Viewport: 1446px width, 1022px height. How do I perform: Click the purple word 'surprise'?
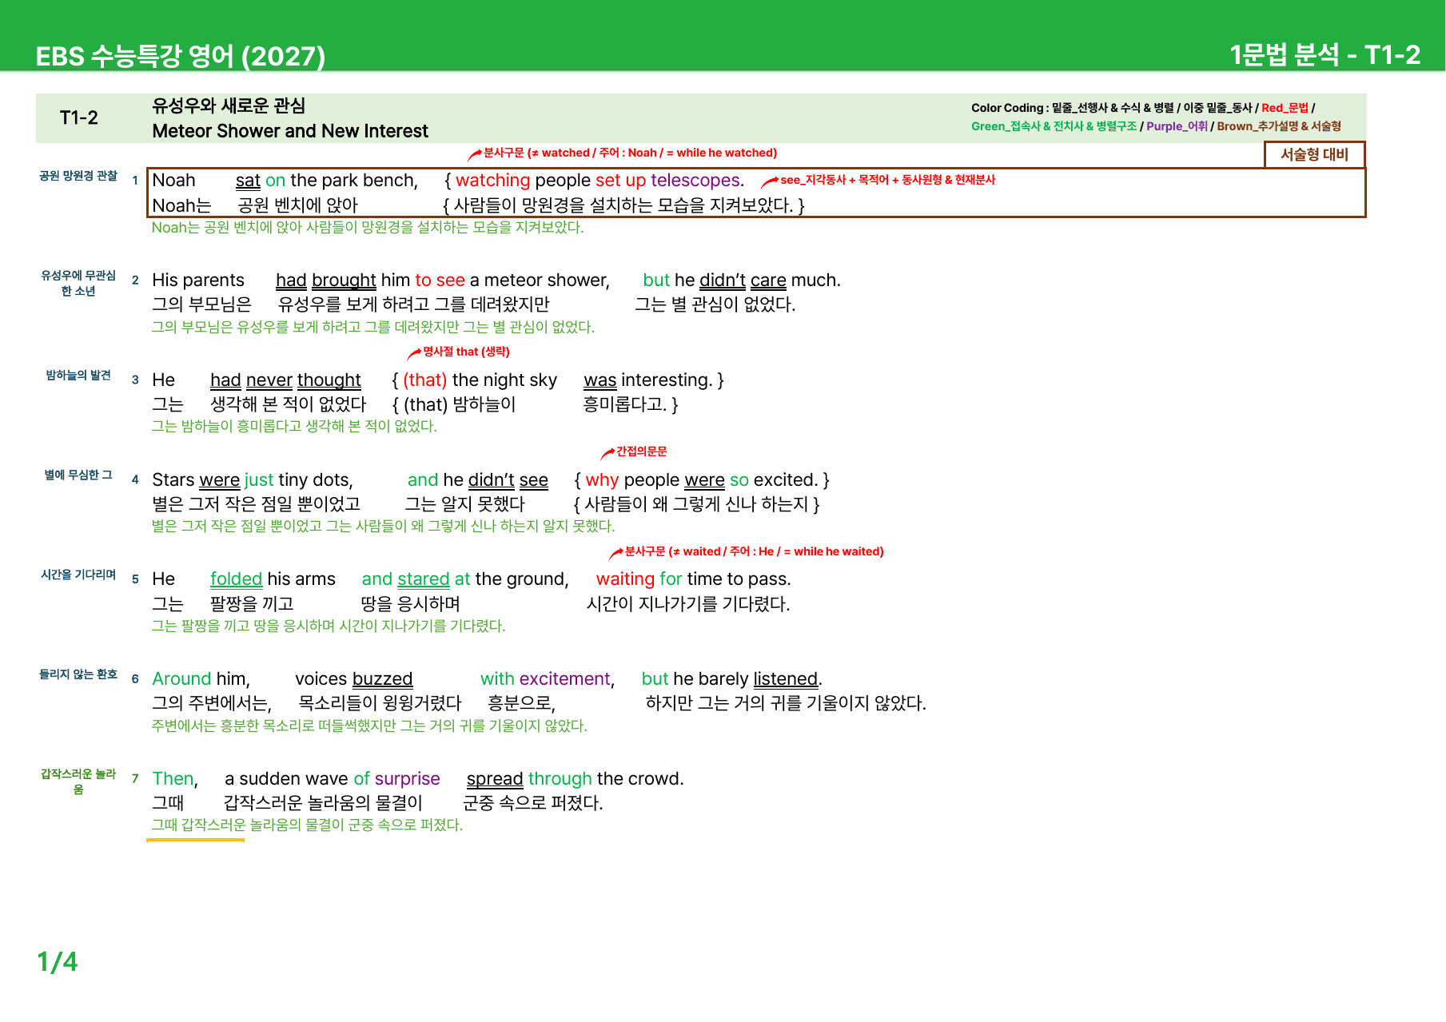[408, 779]
